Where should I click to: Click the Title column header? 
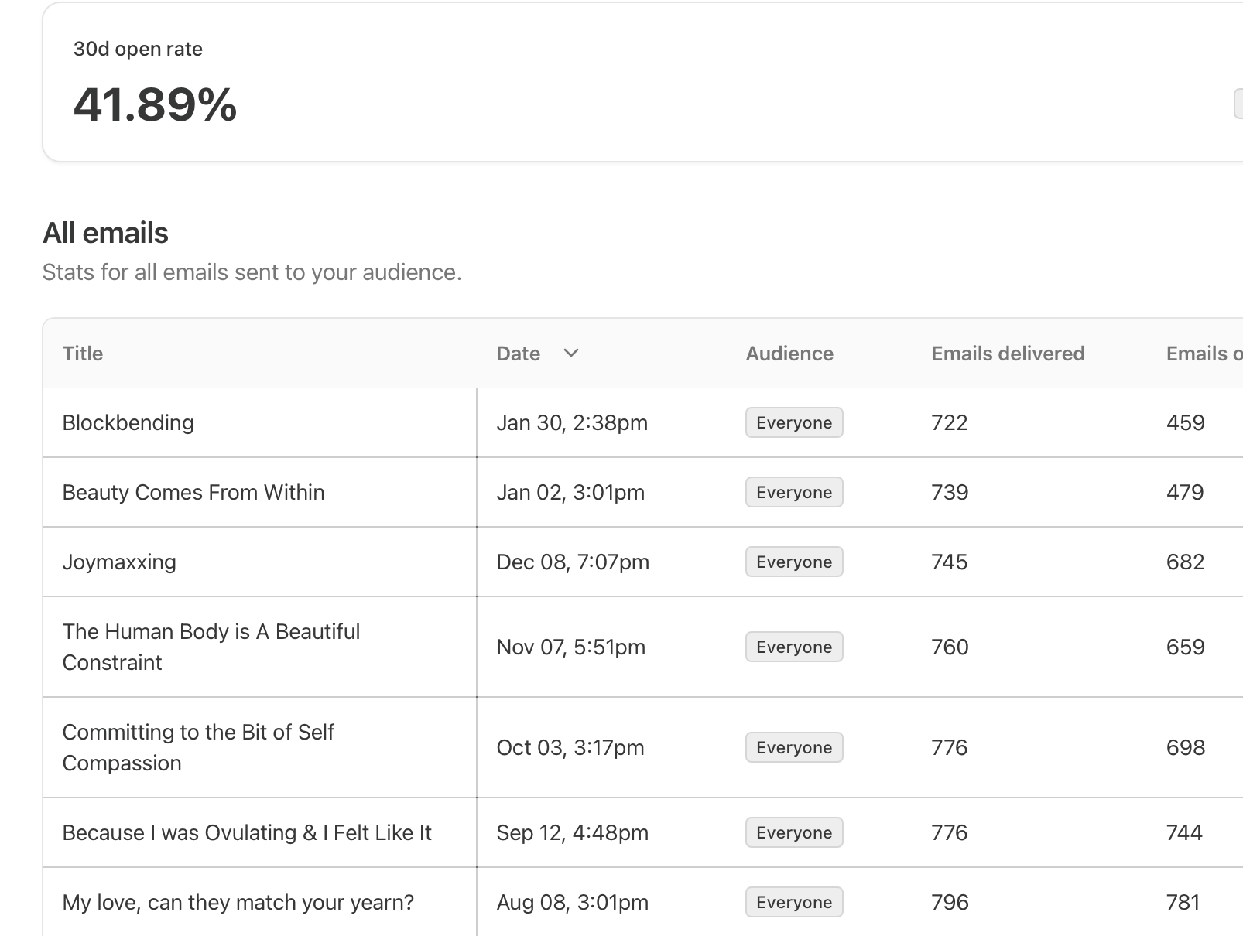(x=83, y=354)
